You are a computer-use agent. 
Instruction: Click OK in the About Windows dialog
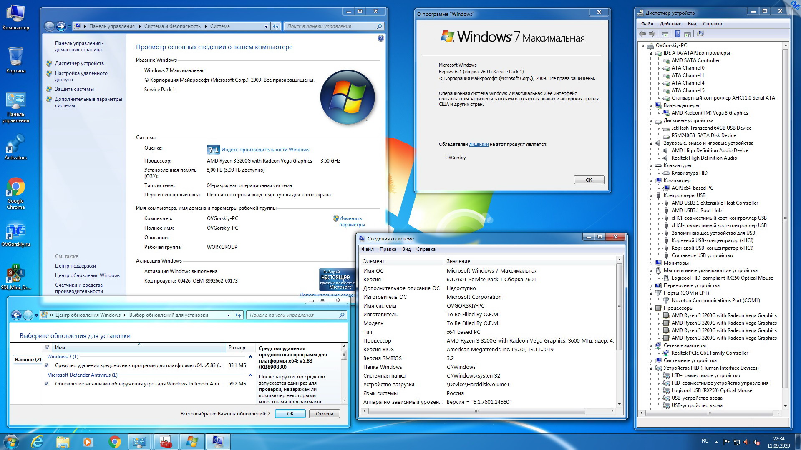click(x=589, y=180)
